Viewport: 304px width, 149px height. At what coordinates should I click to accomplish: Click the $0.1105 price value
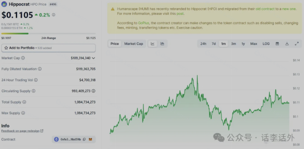(17, 15)
